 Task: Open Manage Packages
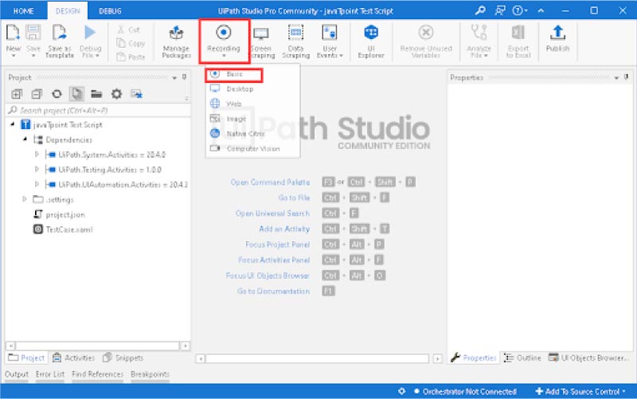176,41
